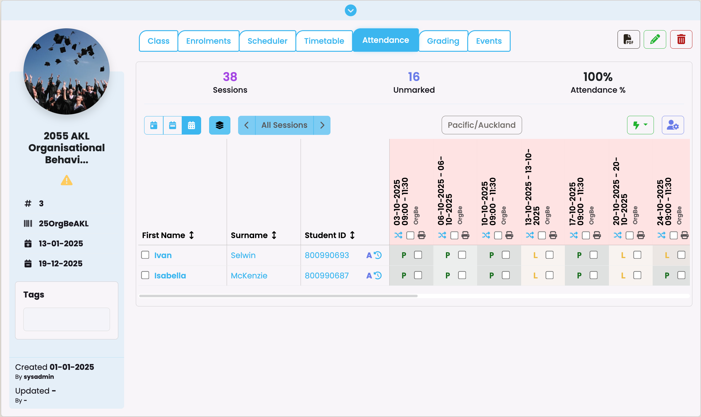This screenshot has width=701, height=417.
Task: Select the layers stack view icon
Action: click(220, 125)
